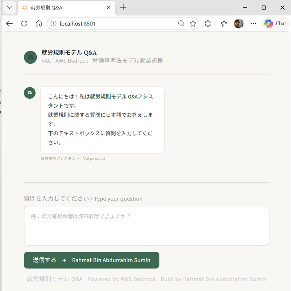The width and height of the screenshot is (291, 291).
Task: Open the favorites list icon
Action: 224,24
